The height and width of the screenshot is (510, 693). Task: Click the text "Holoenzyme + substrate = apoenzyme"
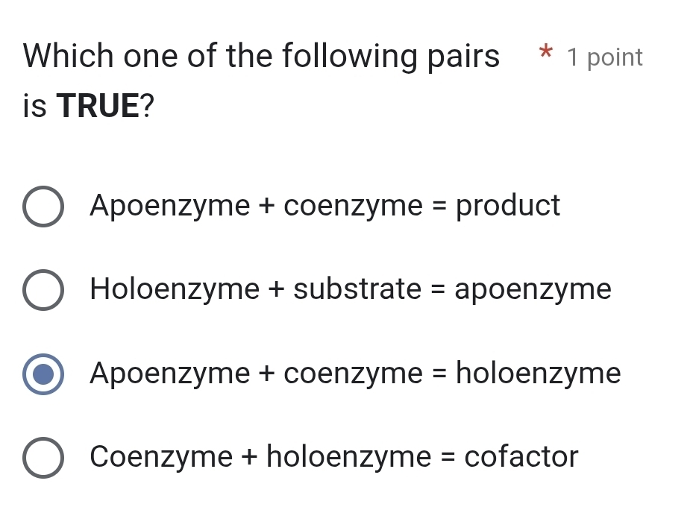point(350,289)
